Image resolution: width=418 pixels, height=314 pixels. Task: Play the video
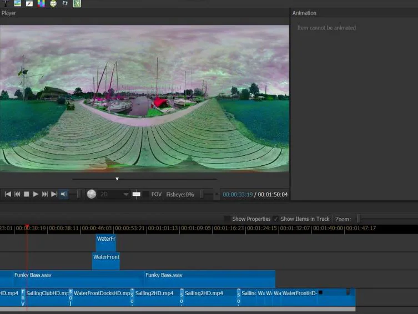[36, 194]
